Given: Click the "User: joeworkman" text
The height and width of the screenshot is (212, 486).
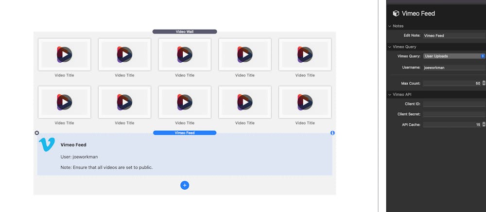Looking at the screenshot, I should point(79,157).
